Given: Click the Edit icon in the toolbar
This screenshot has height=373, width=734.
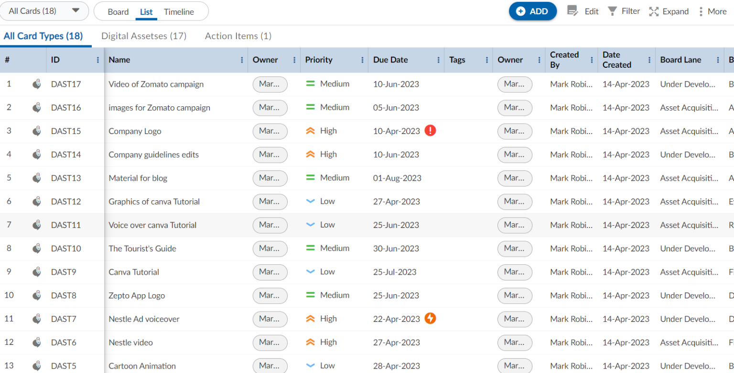Looking at the screenshot, I should pyautogui.click(x=572, y=11).
